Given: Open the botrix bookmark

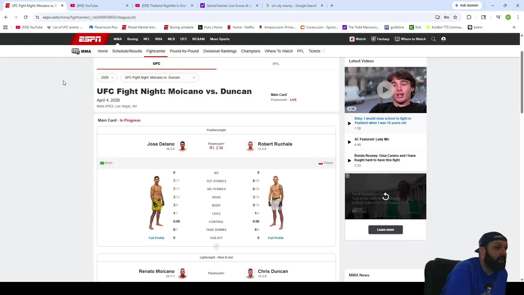Looking at the screenshot, I should click(x=475, y=27).
